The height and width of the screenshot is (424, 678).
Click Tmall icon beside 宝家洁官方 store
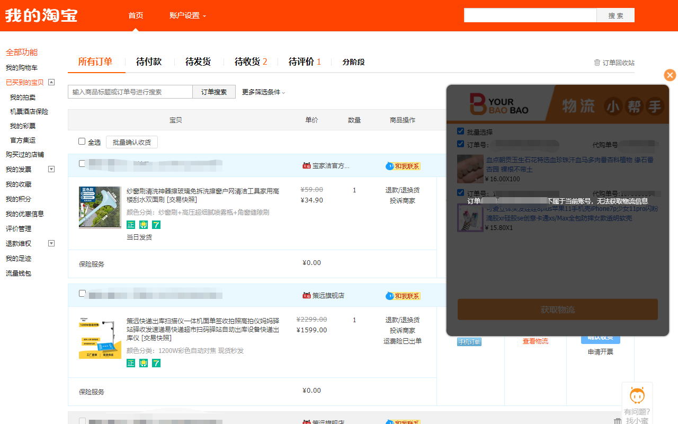pyautogui.click(x=306, y=166)
